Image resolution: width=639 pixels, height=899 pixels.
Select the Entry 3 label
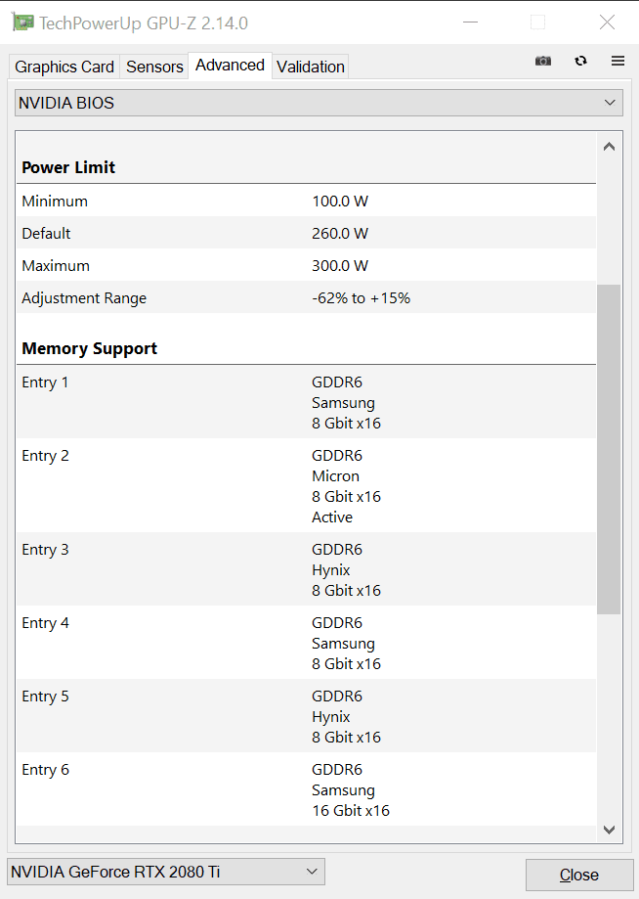(x=45, y=550)
